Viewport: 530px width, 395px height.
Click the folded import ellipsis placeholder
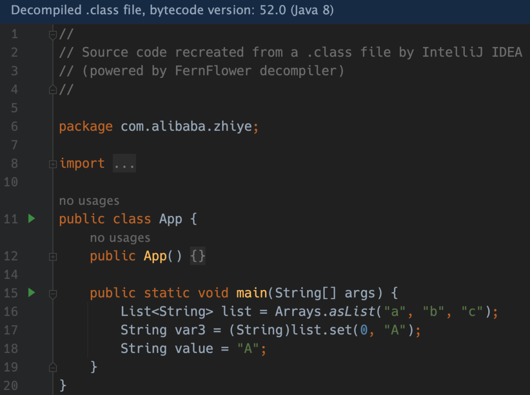coord(124,164)
